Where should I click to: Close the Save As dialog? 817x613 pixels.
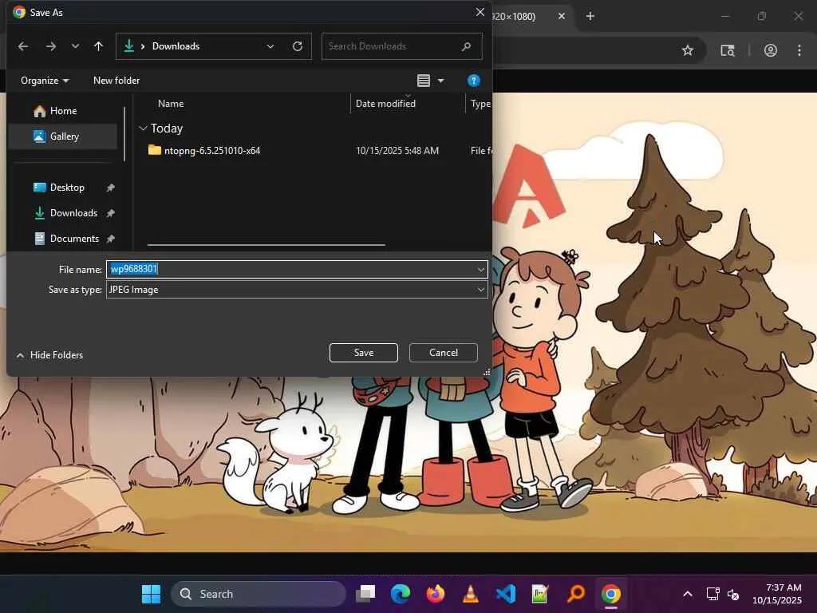click(x=480, y=12)
